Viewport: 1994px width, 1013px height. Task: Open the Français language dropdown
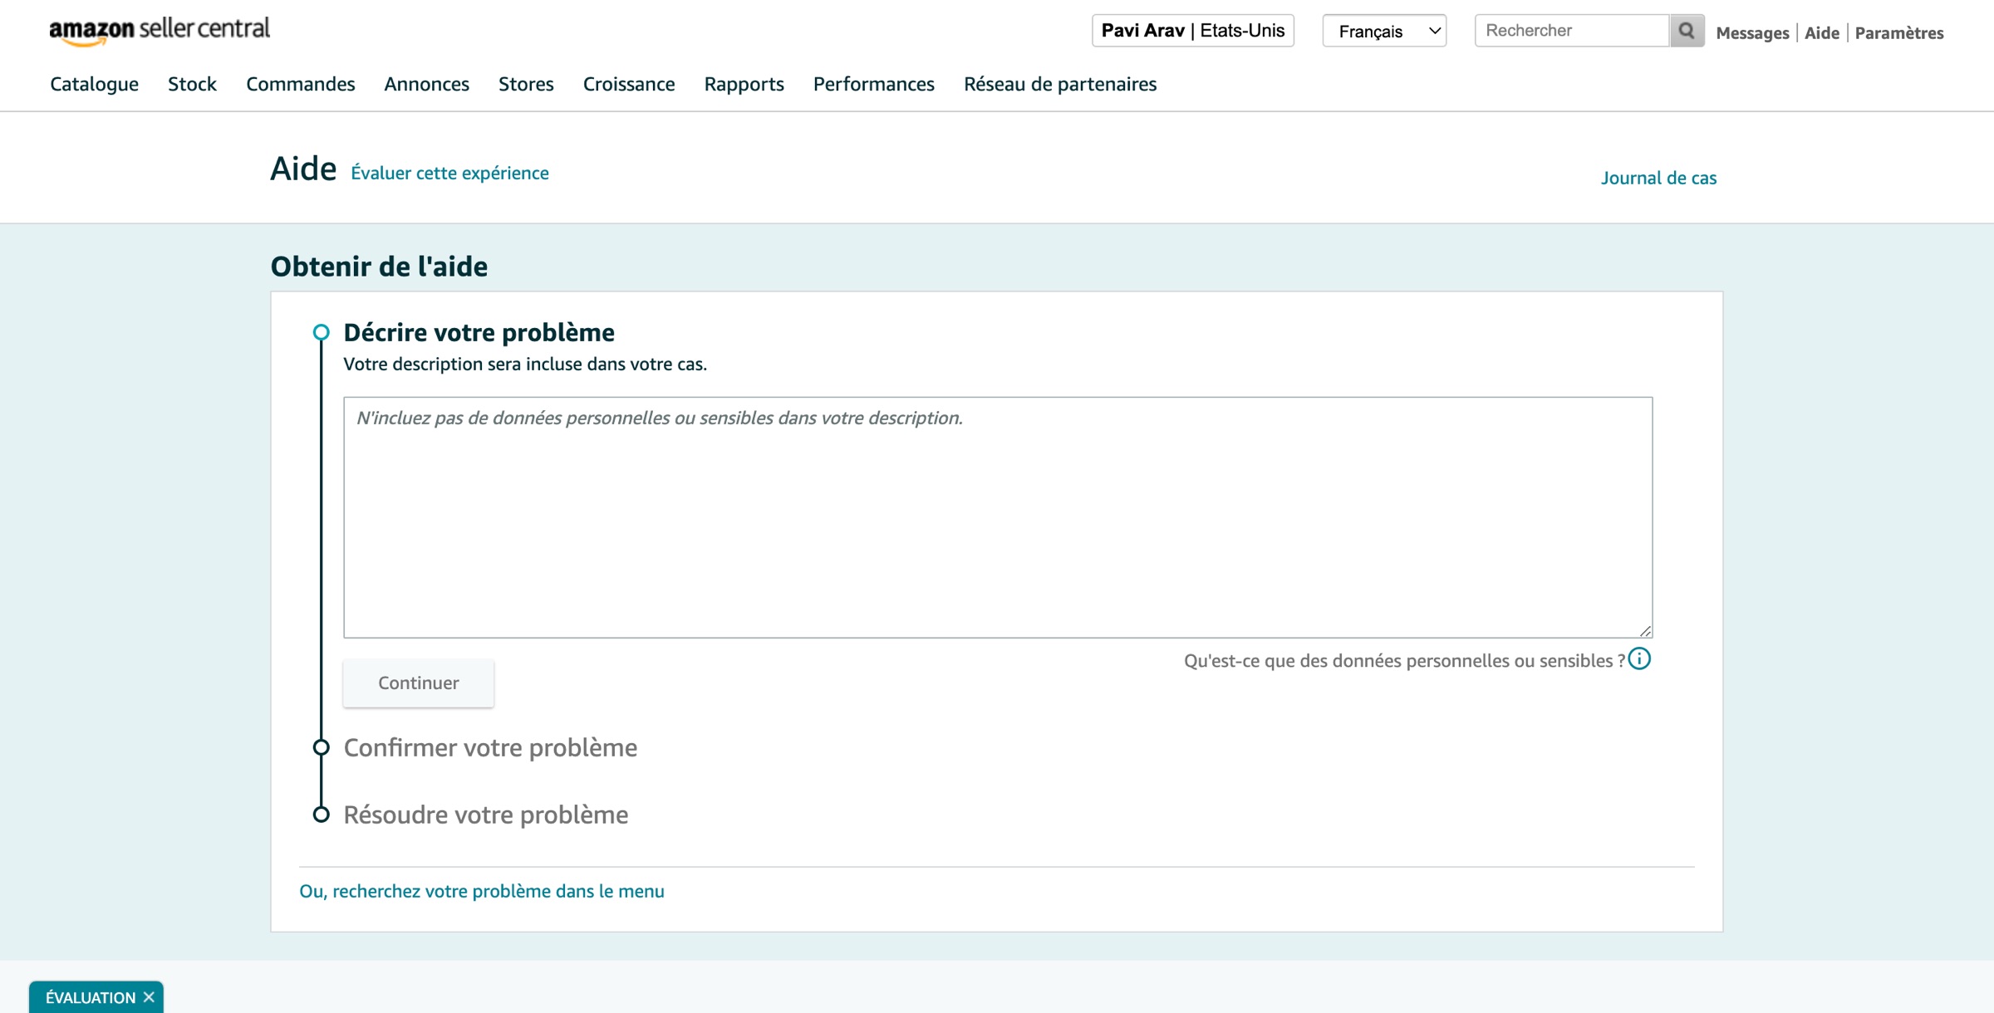[x=1384, y=31]
